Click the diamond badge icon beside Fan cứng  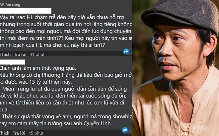[x=2, y=5]
